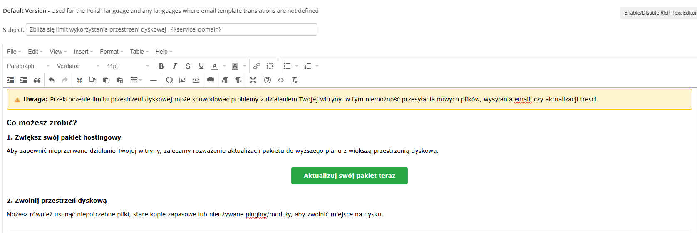Click the insert link icon
Screen dimensions: 697x233
(x=257, y=66)
